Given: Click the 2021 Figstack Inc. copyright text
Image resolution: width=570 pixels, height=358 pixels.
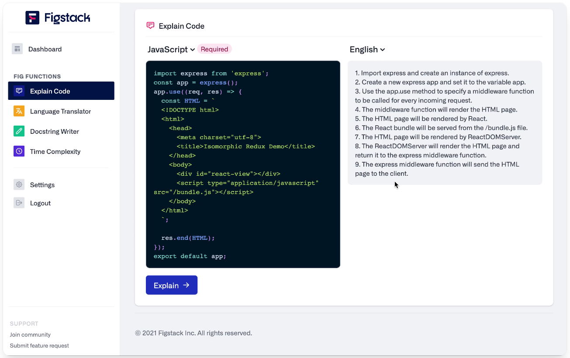Looking at the screenshot, I should click(x=193, y=333).
